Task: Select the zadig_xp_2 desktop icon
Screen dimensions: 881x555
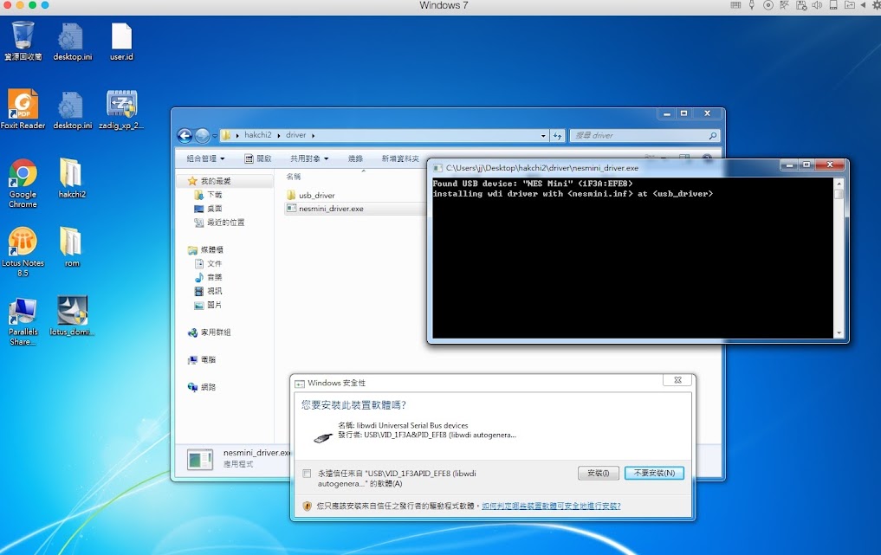Action: 121,110
